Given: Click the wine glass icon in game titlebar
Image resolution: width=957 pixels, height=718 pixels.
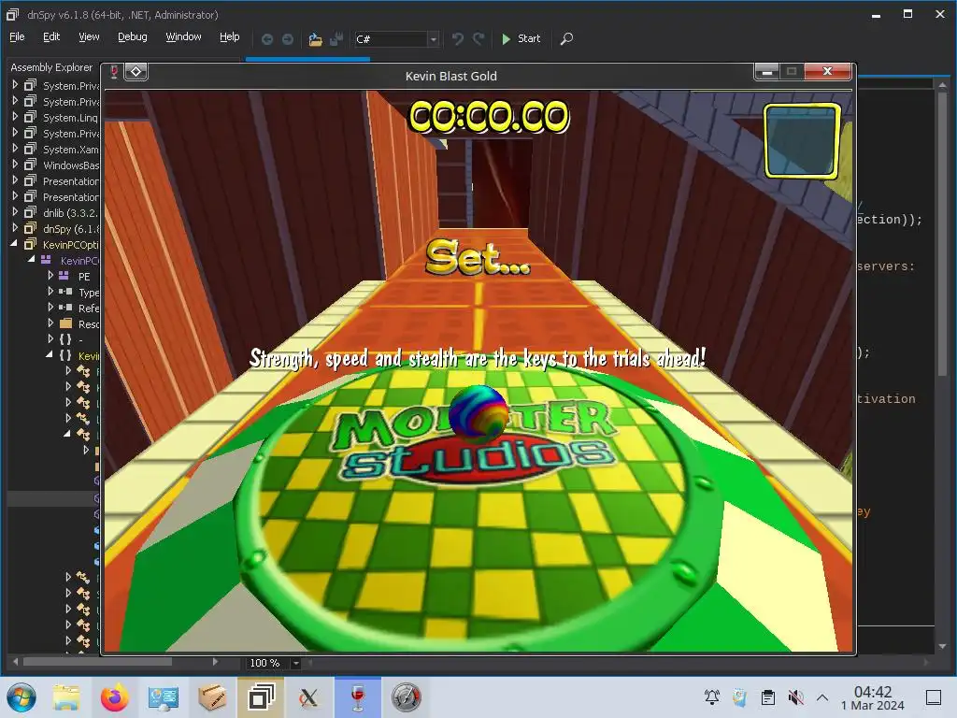Looking at the screenshot, I should click(x=113, y=72).
